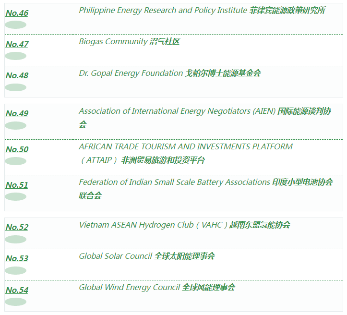Open the No.46 link
Viewport: 347px width, 315px height.
tap(17, 13)
